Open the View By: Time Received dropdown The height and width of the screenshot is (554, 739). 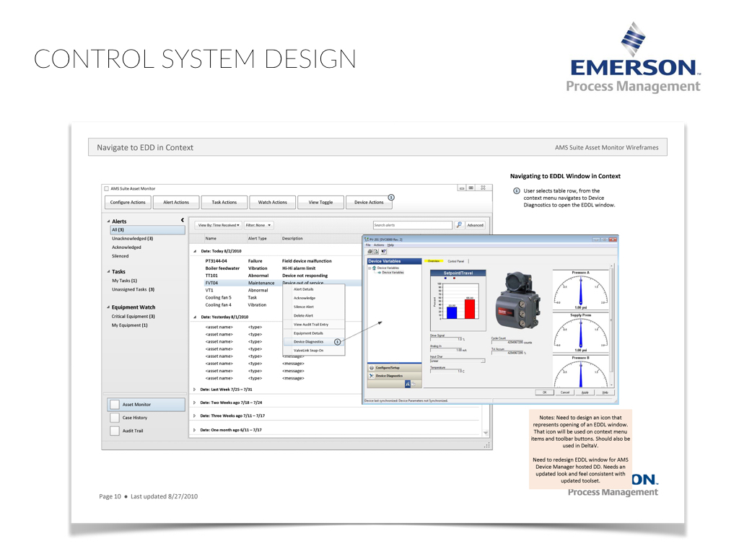[x=218, y=225]
